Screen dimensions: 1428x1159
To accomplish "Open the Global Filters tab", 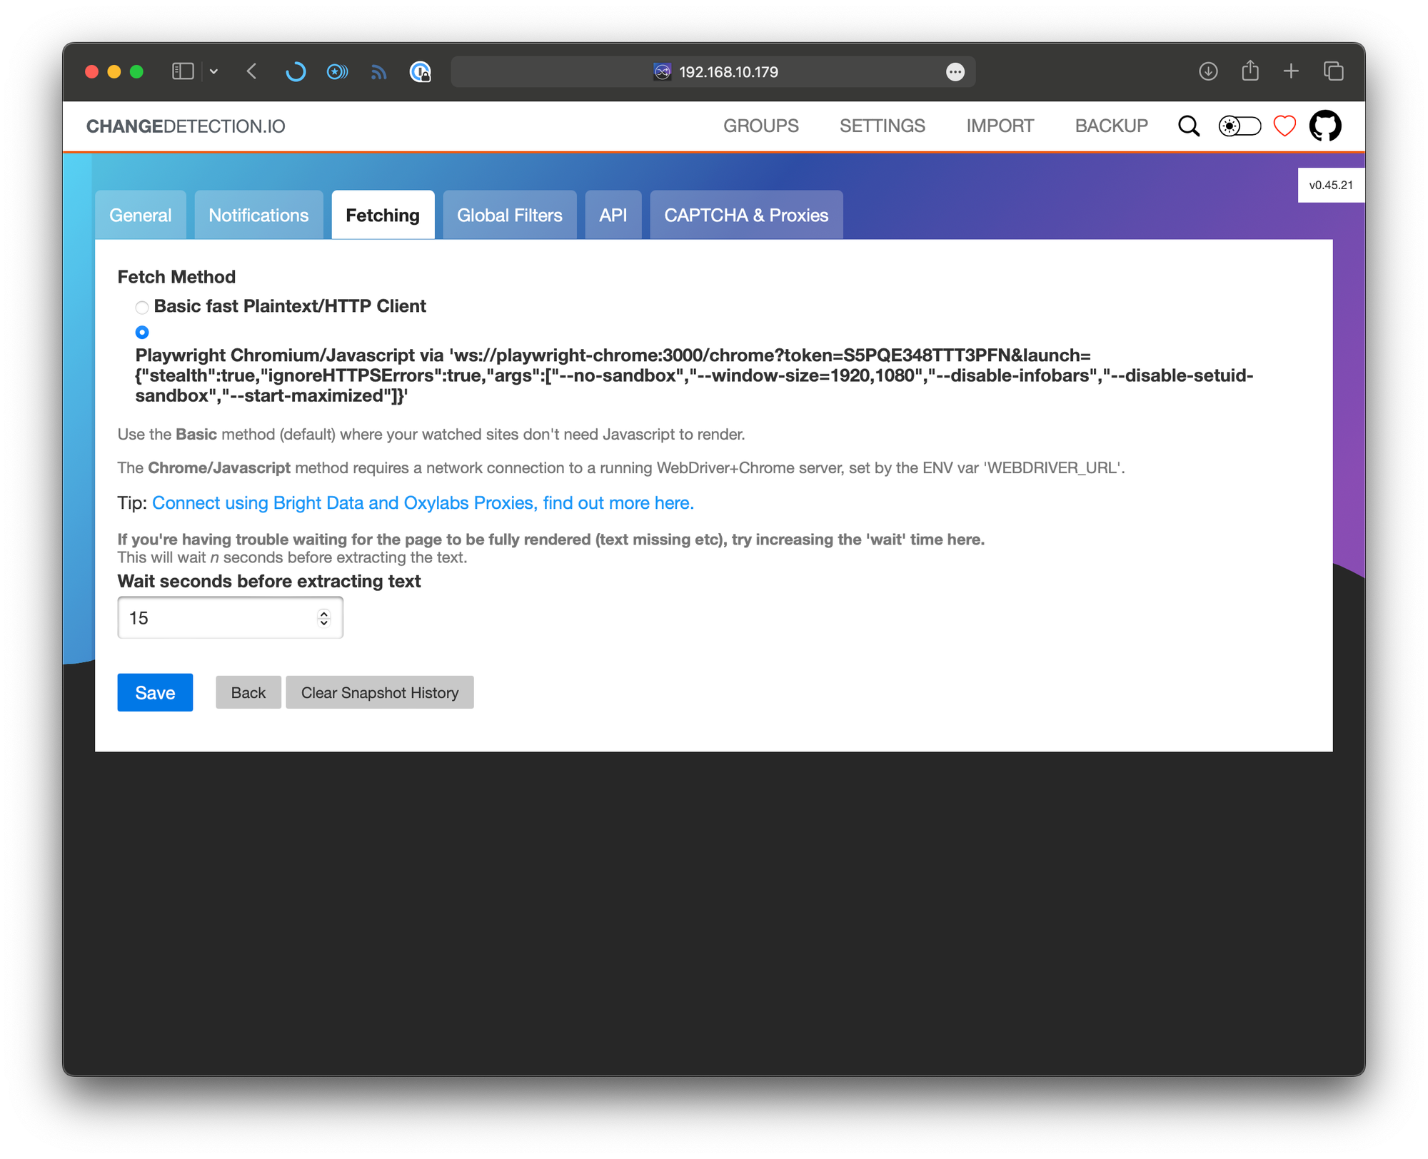I will click(510, 215).
